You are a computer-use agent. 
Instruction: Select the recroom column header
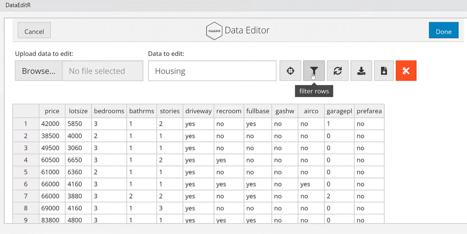pos(229,111)
